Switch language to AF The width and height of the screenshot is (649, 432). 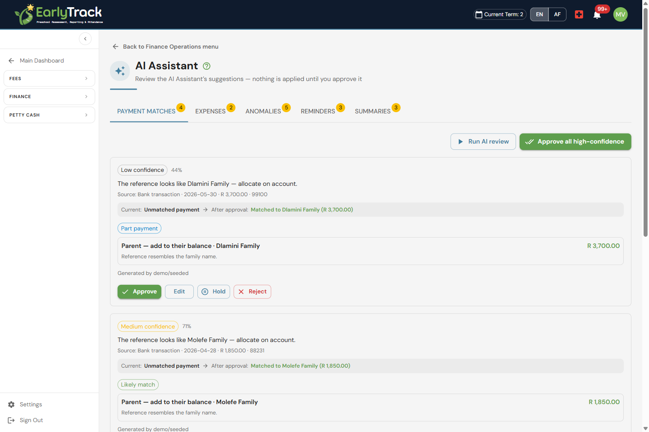tap(558, 14)
